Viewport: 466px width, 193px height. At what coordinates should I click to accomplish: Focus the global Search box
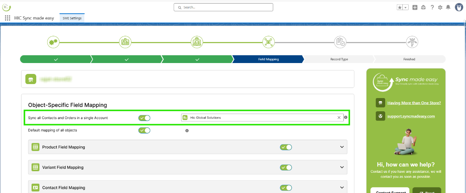(x=223, y=7)
